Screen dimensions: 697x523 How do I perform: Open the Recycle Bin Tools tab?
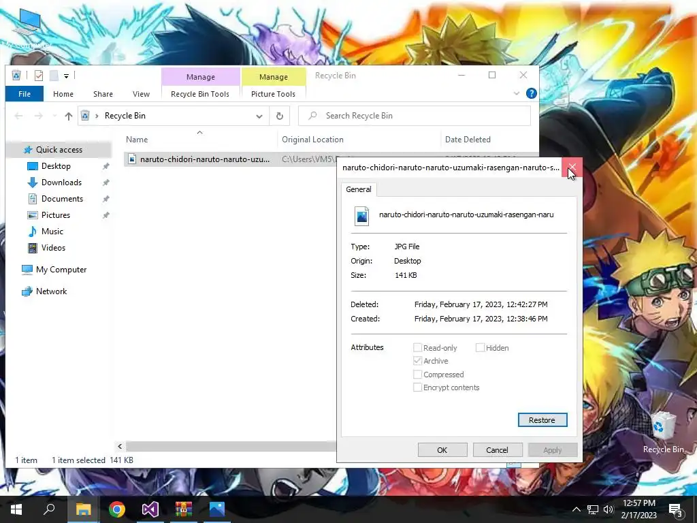pos(200,94)
